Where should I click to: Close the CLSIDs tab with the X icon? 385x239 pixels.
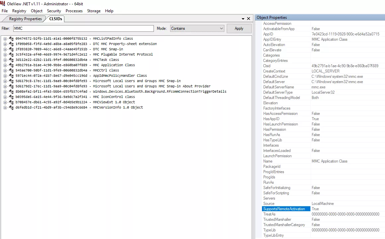click(x=248, y=19)
